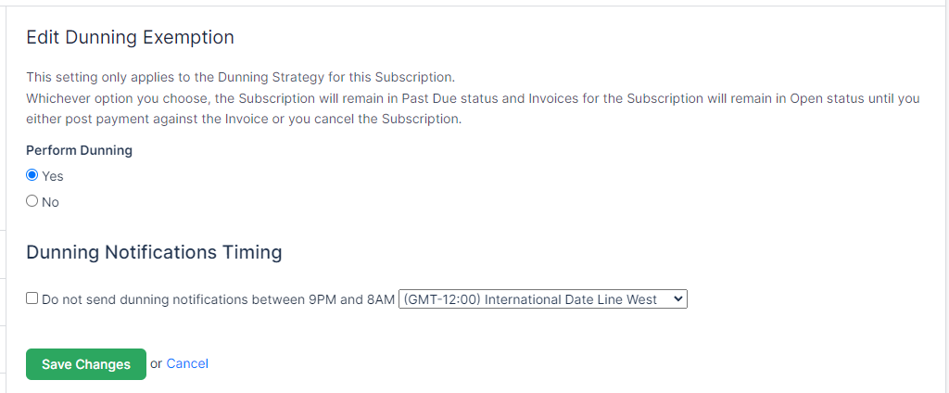949x393 pixels.
Task: Click the Perform Dunning label
Action: [x=79, y=150]
